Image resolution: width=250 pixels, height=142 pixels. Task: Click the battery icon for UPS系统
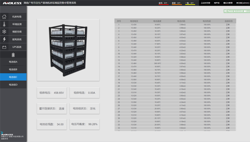[x=4, y=47]
